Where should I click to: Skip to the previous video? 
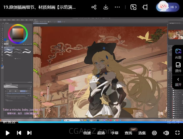tap(19, 133)
